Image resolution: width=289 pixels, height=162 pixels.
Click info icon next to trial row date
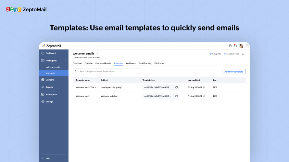click(204, 87)
